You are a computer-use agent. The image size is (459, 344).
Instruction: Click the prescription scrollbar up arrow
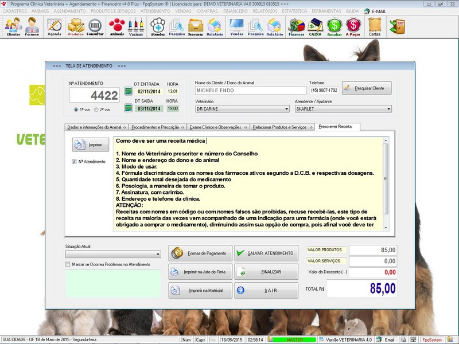point(386,140)
